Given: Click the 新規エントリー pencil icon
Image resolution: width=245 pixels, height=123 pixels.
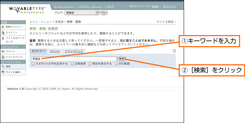Looking at the screenshot, I should [x=3, y=27].
